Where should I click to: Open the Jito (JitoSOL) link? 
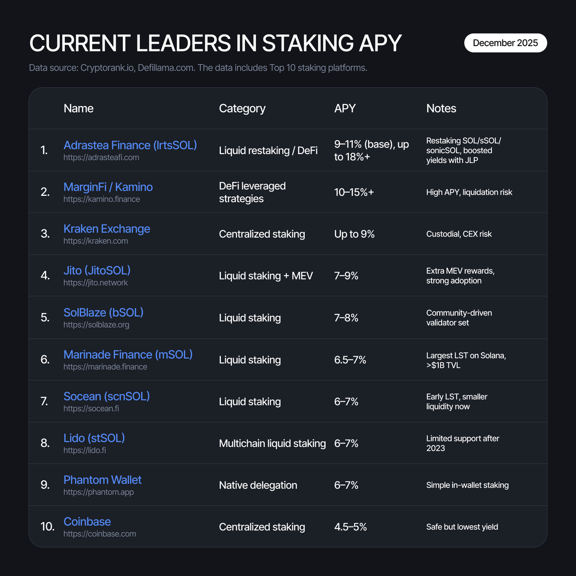pyautogui.click(x=97, y=270)
